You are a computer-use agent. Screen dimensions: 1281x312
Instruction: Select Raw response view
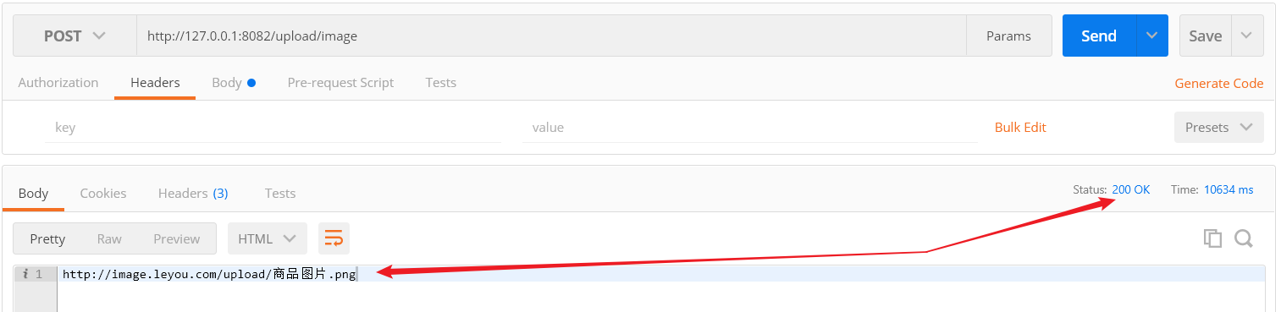[x=109, y=238]
